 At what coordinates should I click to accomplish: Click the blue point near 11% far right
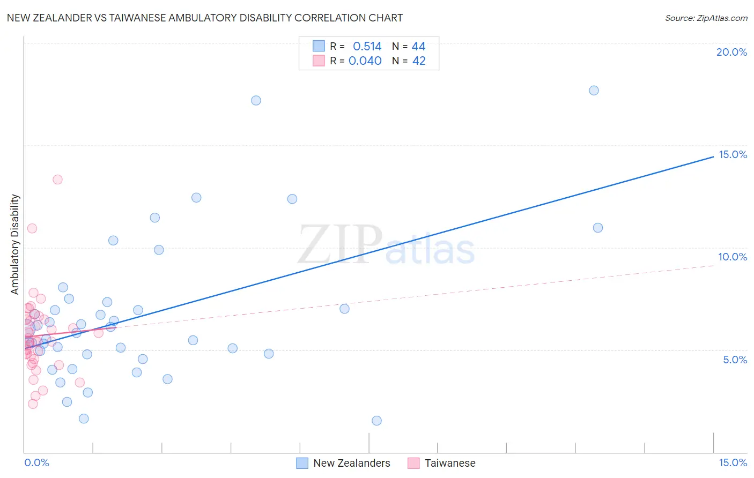point(598,228)
